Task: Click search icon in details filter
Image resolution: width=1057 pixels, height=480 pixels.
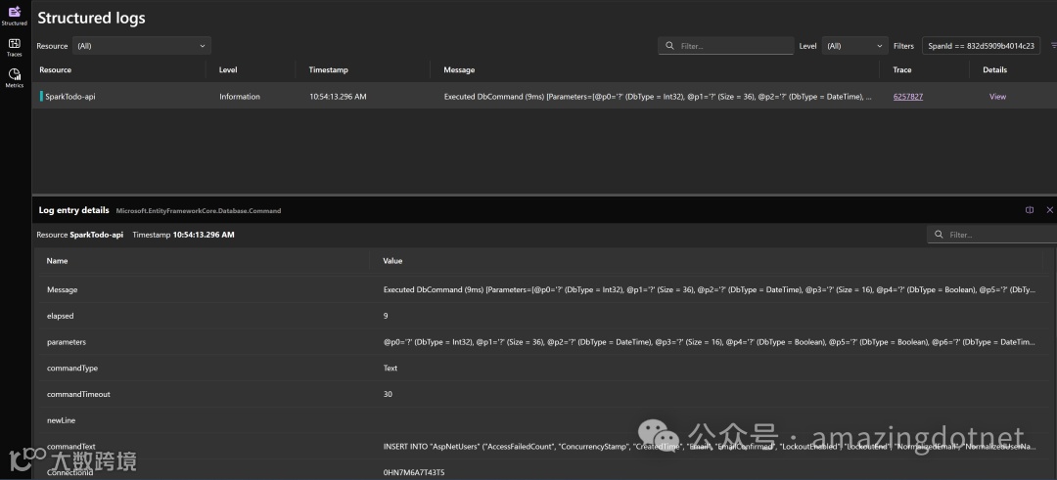Action: click(939, 235)
